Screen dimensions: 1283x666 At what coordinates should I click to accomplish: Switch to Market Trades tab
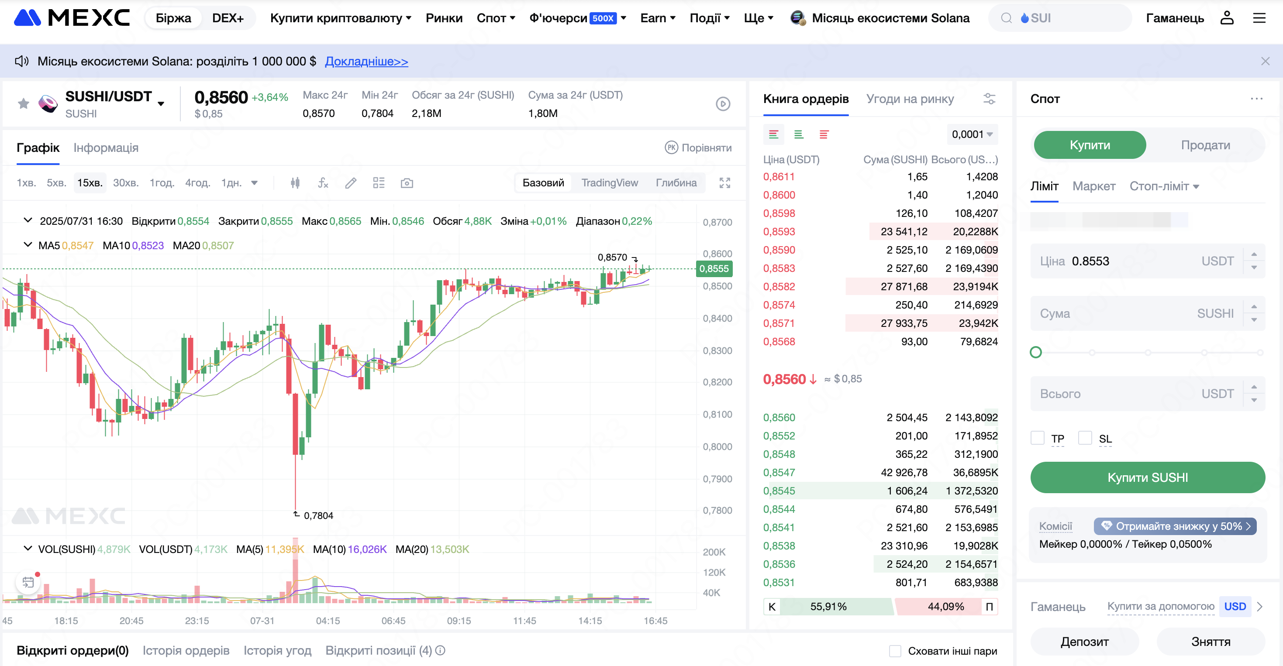(x=910, y=99)
